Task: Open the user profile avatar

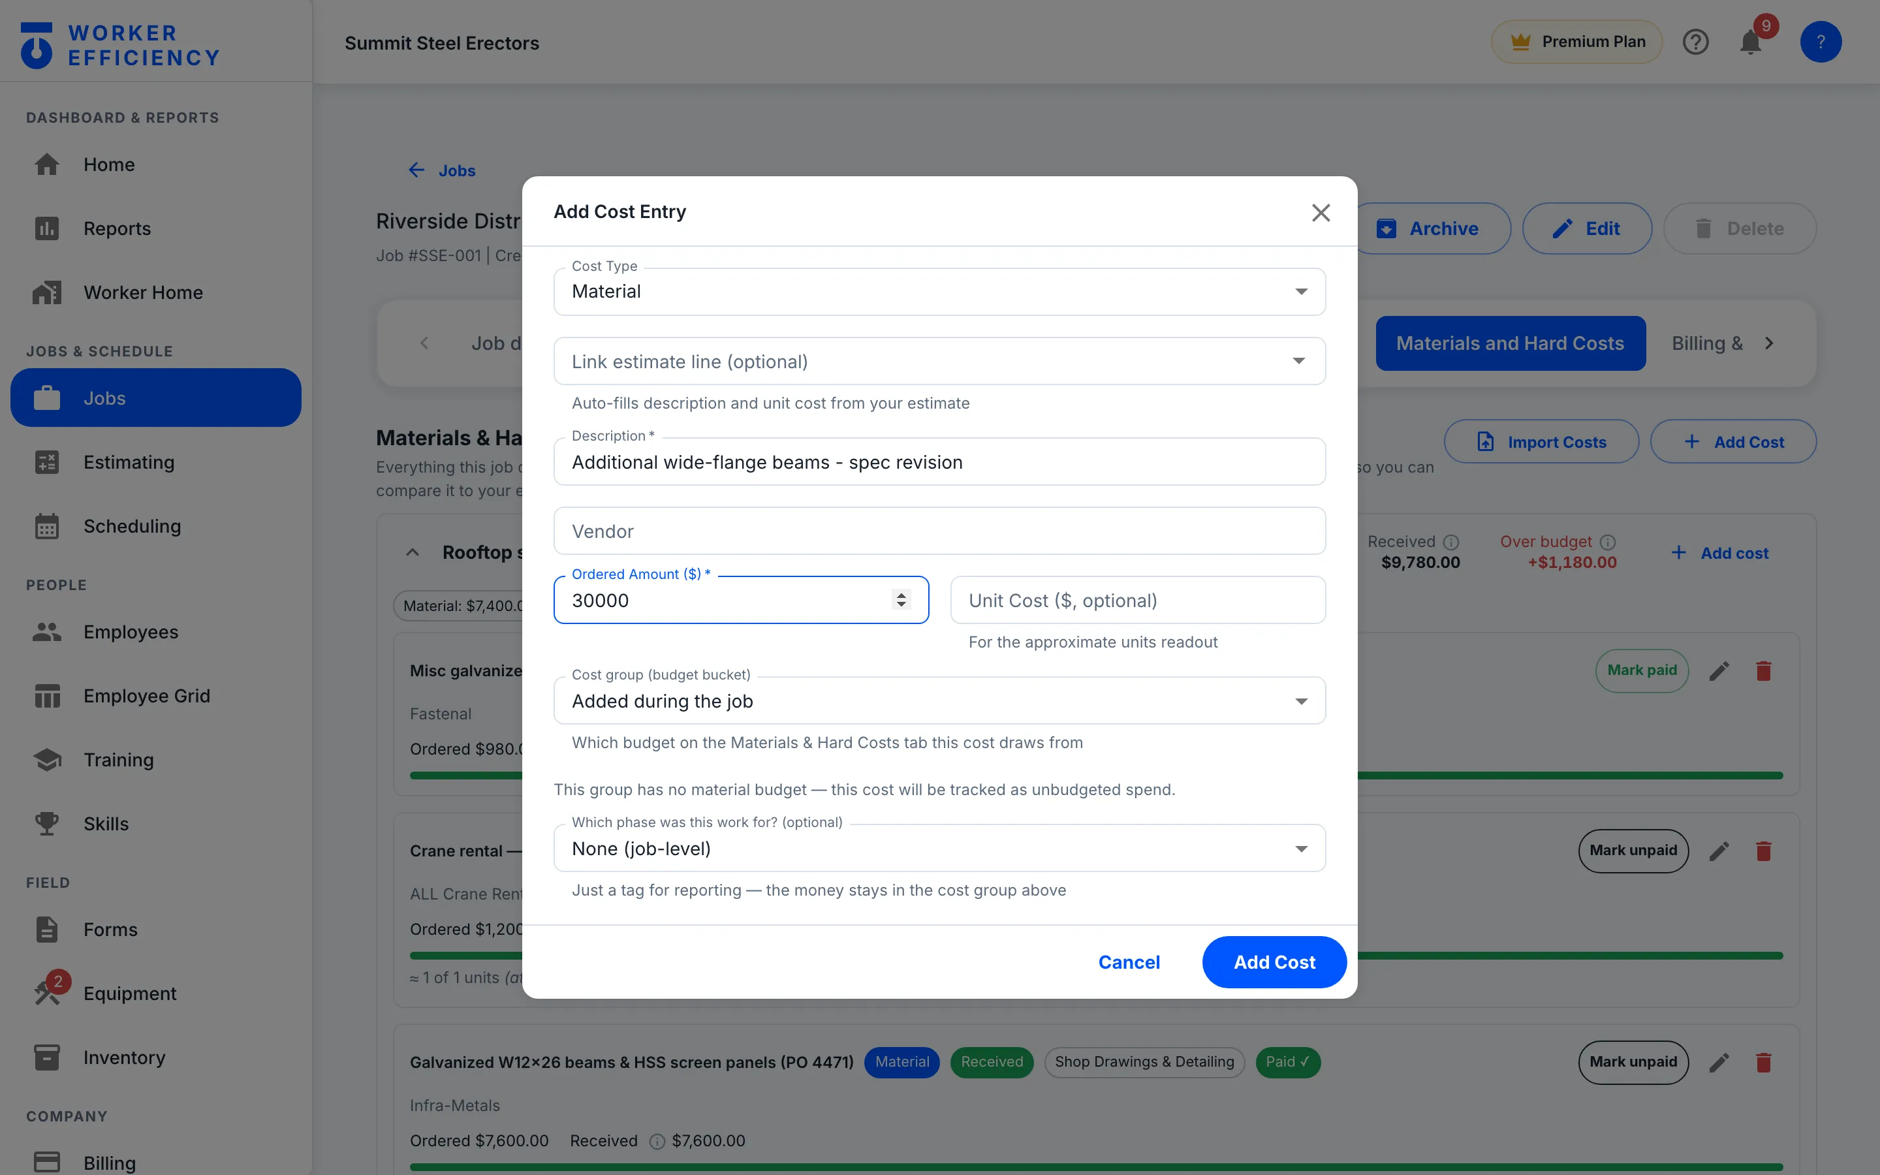Action: 1820,42
